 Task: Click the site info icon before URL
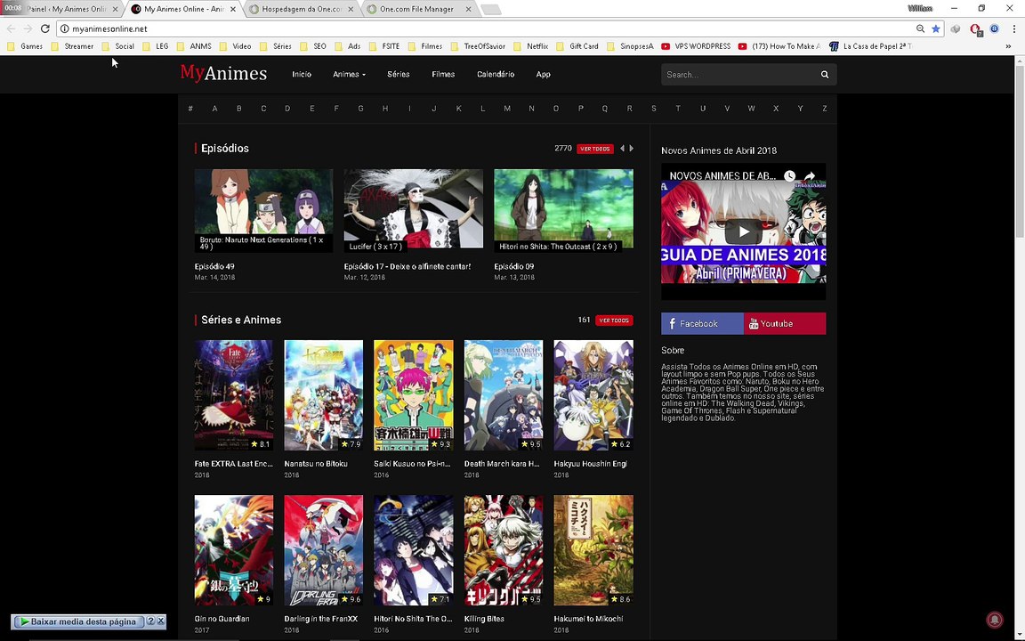point(65,28)
